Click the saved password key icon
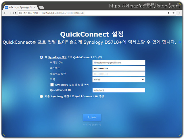Image resolution: width=184 pixels, height=139 pixels. [x=169, y=13]
